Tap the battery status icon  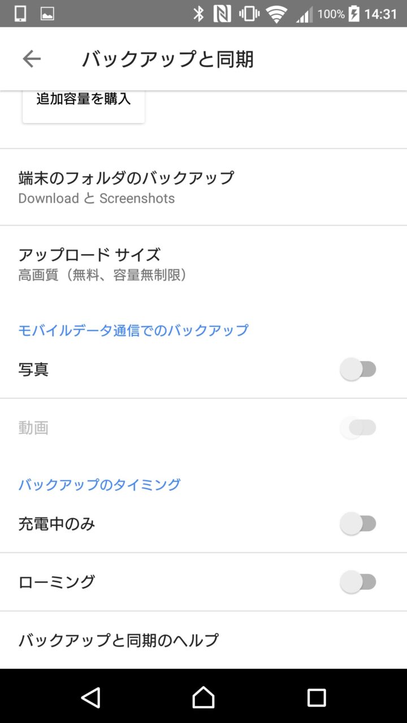(354, 14)
